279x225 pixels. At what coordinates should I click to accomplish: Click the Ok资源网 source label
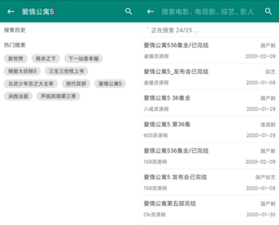155,215
